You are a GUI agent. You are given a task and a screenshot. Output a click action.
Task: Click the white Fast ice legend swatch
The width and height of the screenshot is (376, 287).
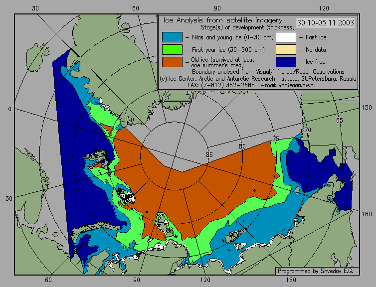click(286, 37)
